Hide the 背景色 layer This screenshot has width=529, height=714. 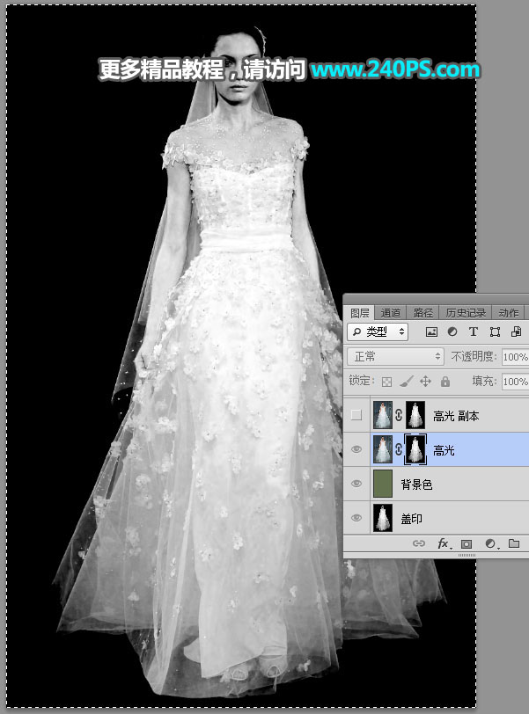click(356, 484)
